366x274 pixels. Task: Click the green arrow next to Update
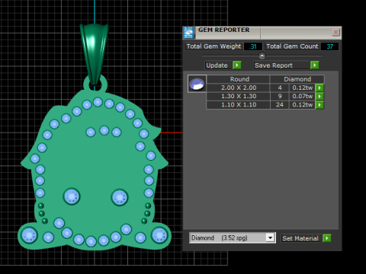coord(237,65)
